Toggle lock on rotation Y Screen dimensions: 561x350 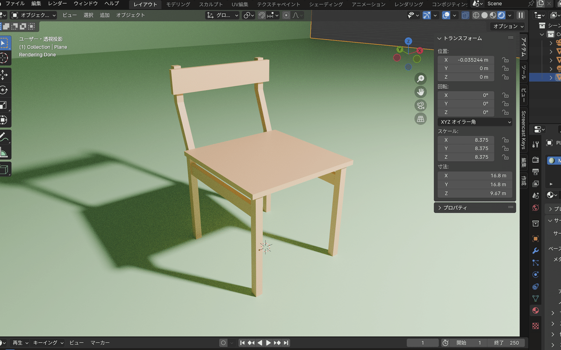coord(505,104)
